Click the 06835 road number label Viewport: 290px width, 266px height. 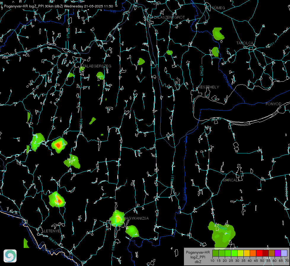53,241
